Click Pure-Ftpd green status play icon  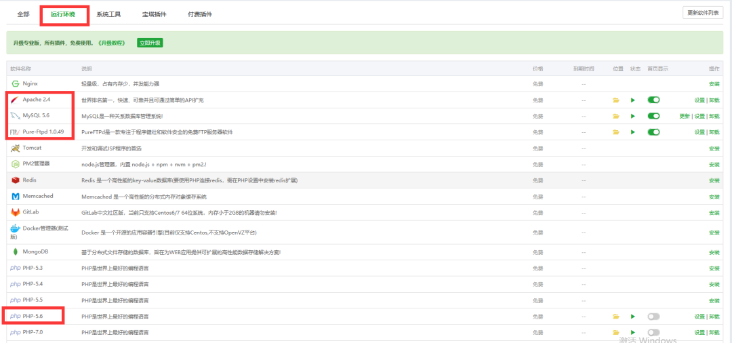(633, 132)
